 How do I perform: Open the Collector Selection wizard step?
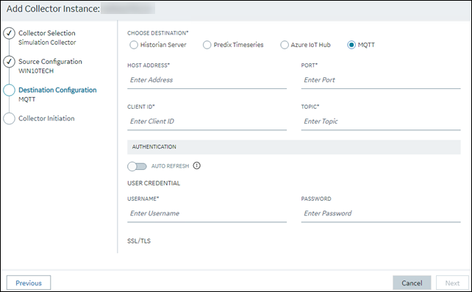point(47,33)
